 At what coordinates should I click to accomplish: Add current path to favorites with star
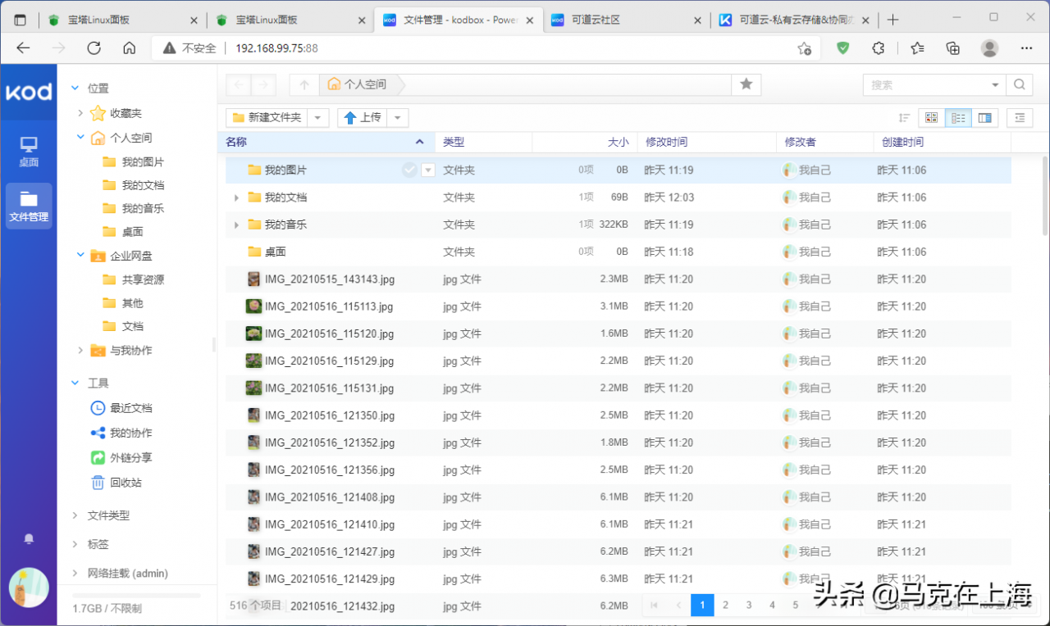click(x=746, y=84)
